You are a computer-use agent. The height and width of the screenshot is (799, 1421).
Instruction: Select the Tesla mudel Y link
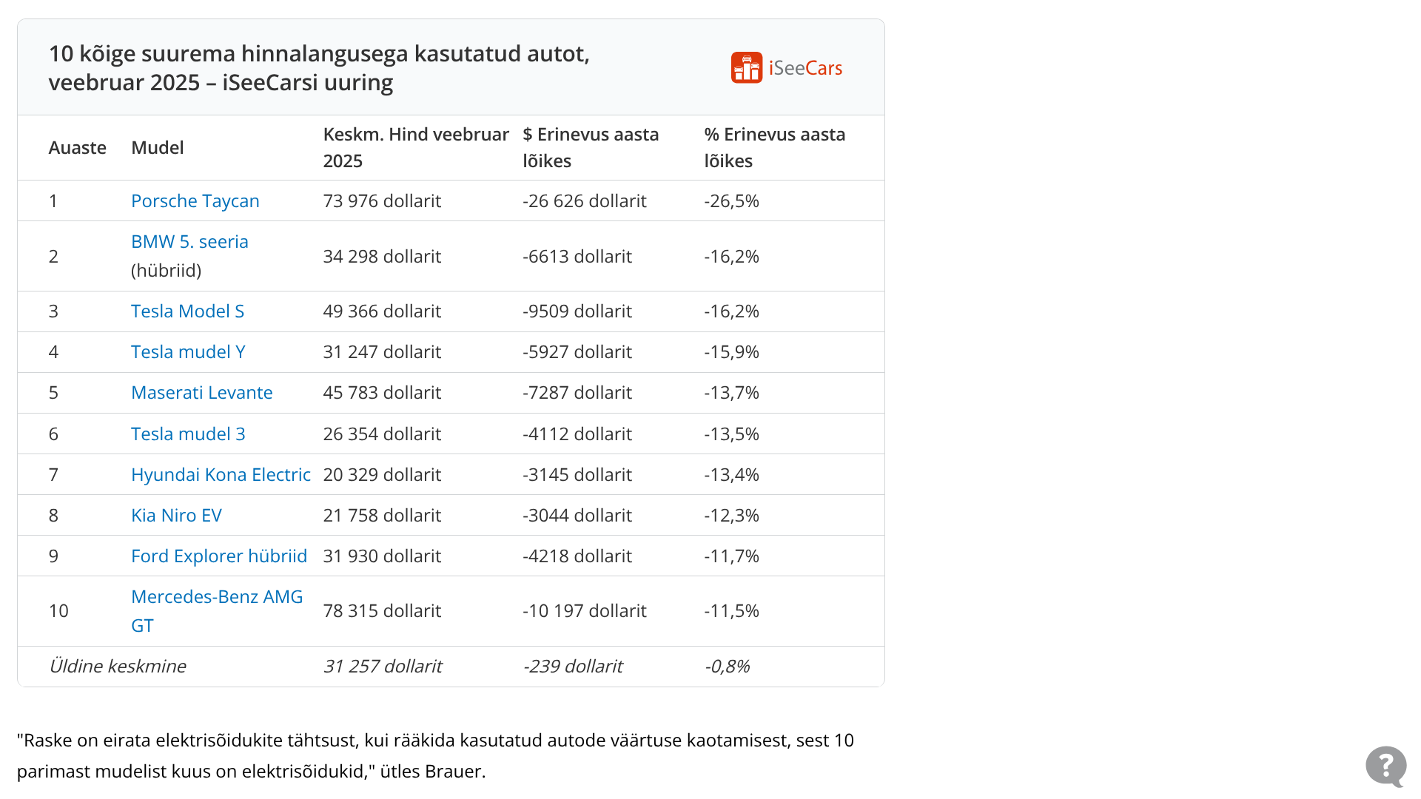(x=188, y=352)
